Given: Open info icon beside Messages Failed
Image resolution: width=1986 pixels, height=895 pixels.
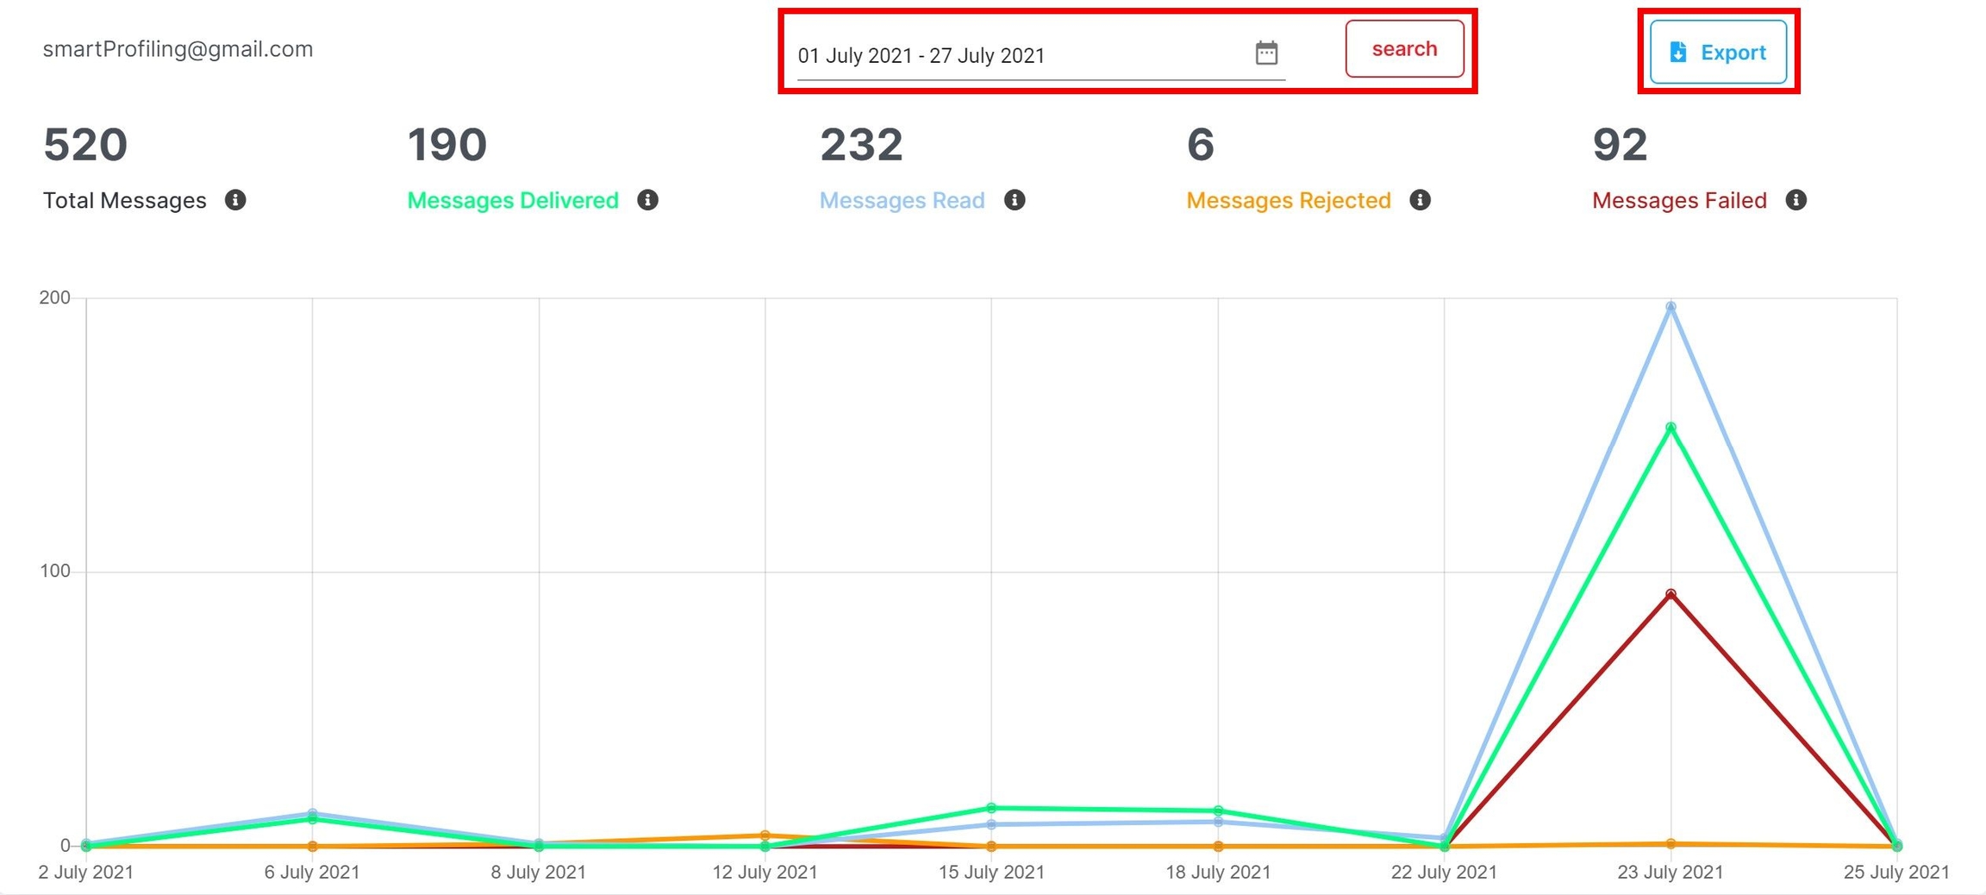Looking at the screenshot, I should pyautogui.click(x=1796, y=200).
